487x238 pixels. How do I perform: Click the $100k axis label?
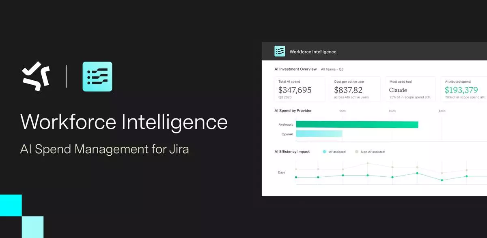pos(343,111)
